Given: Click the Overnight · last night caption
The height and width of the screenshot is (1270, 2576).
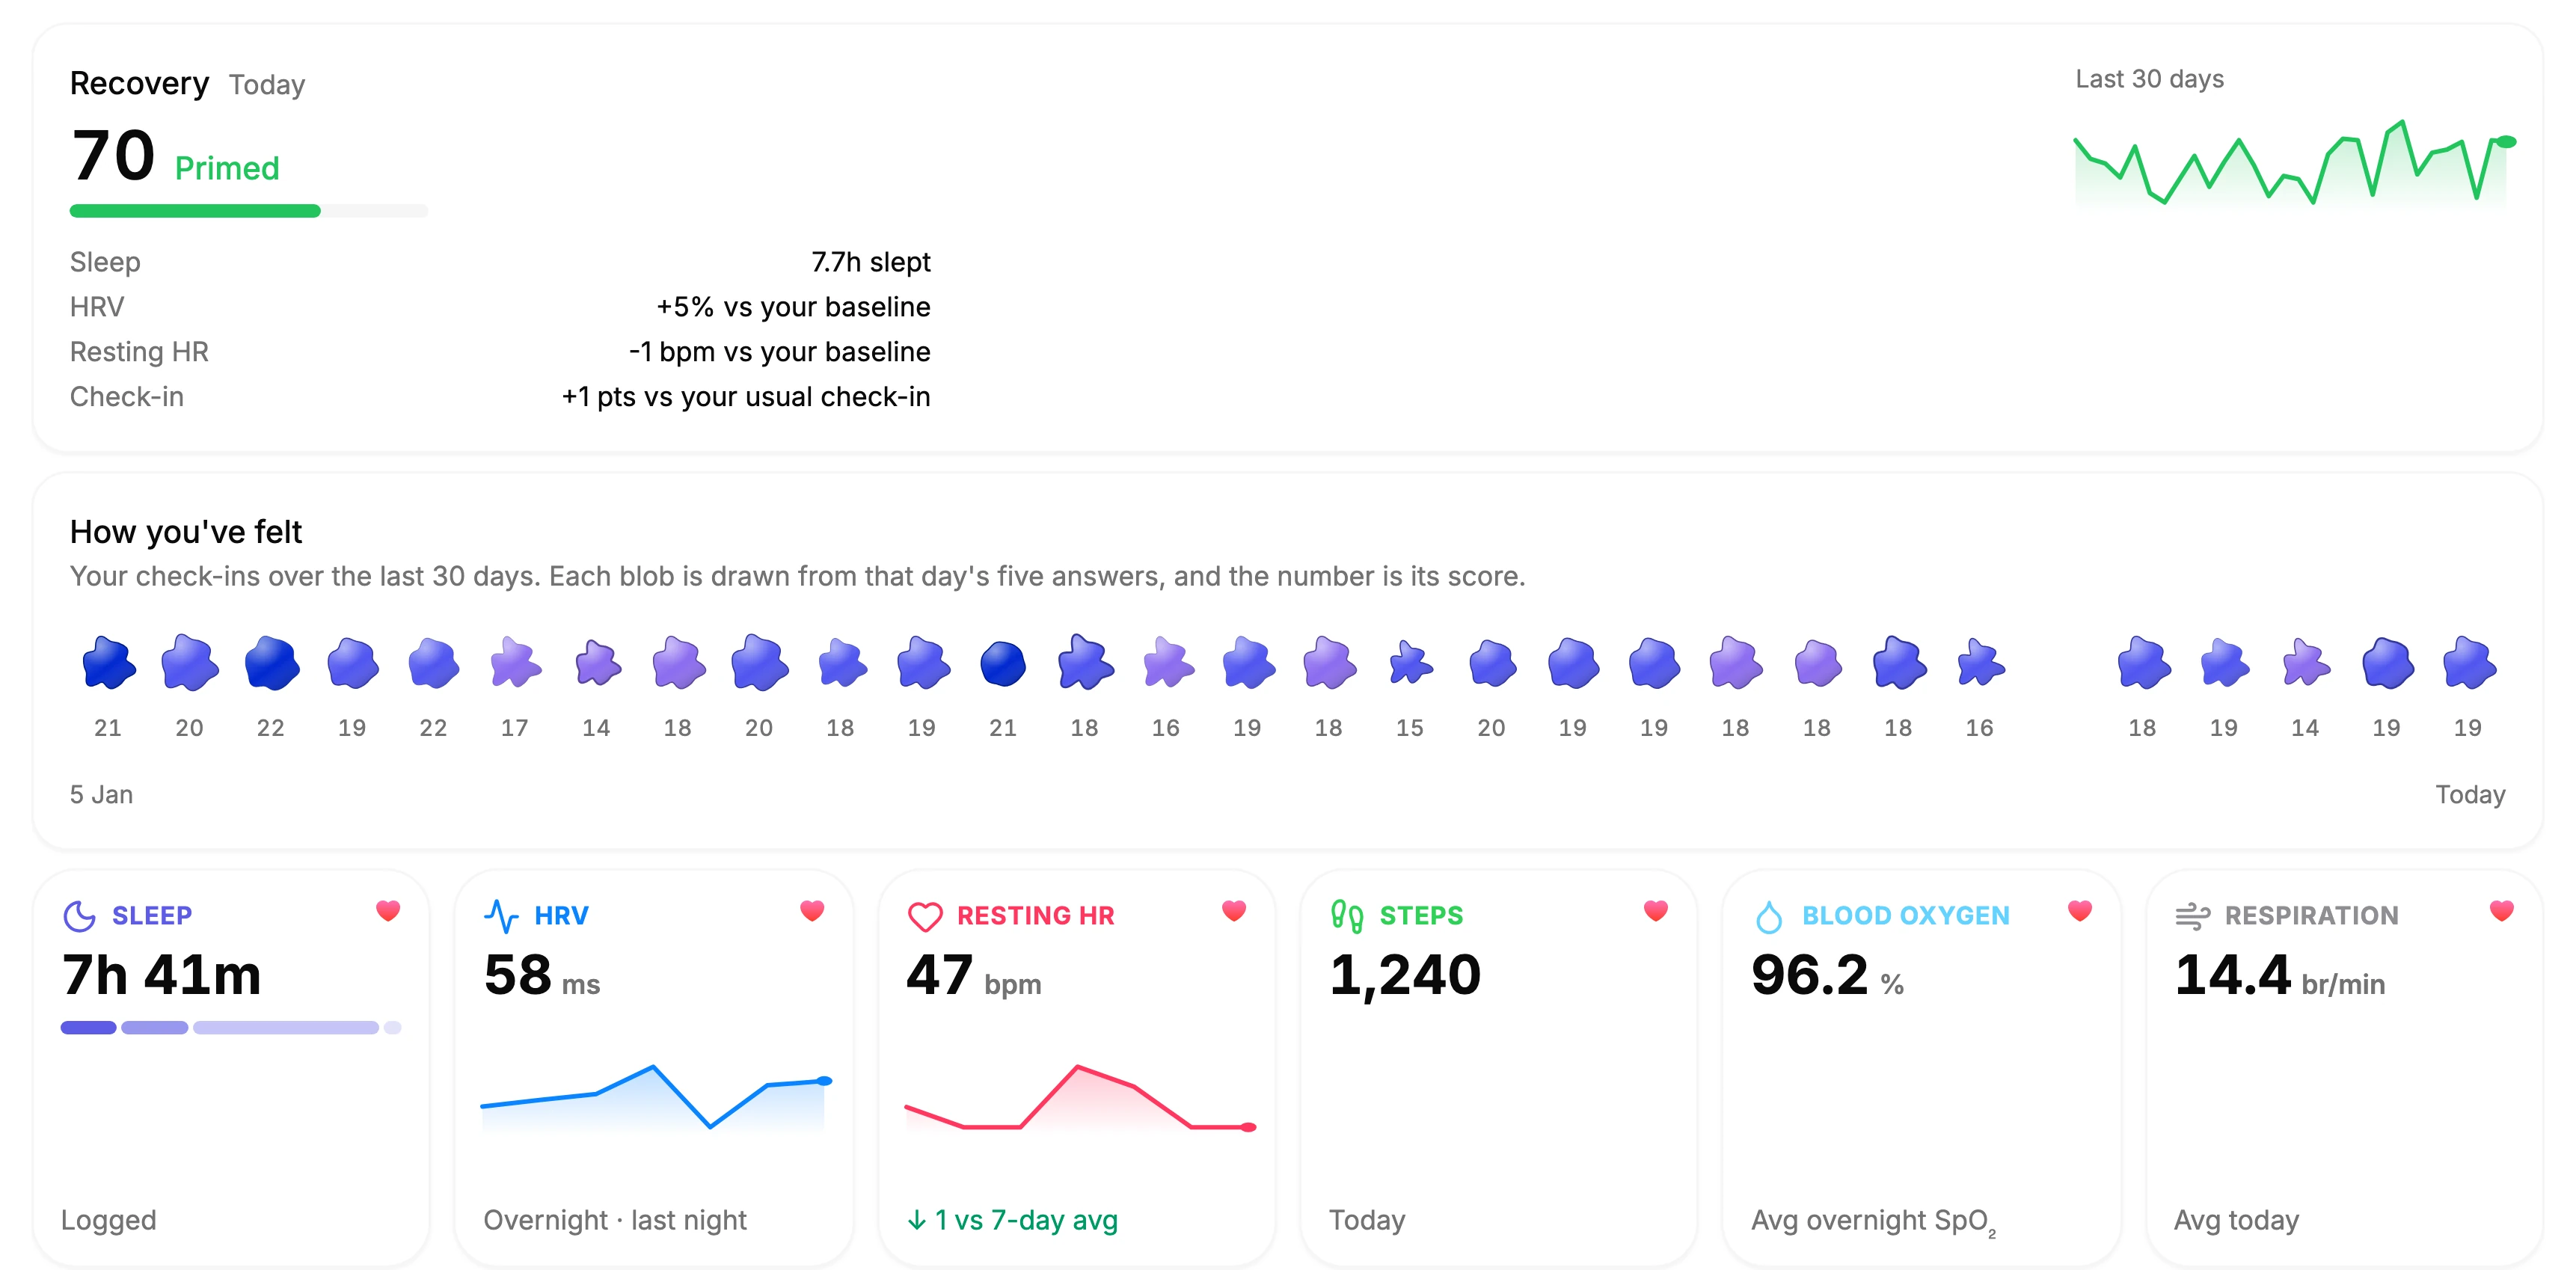Looking at the screenshot, I should [x=615, y=1220].
